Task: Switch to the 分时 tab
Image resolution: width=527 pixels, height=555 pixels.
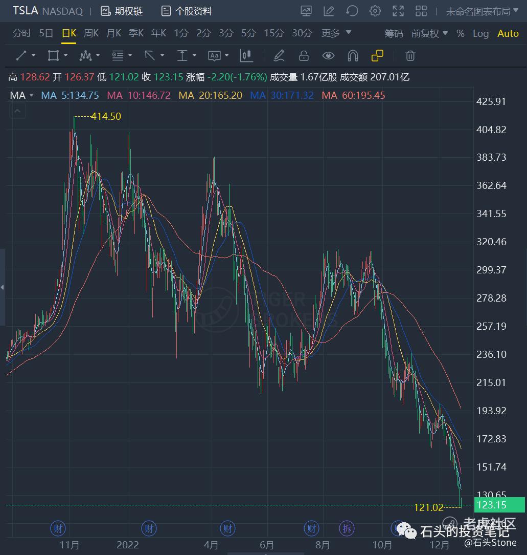Action: (22, 33)
